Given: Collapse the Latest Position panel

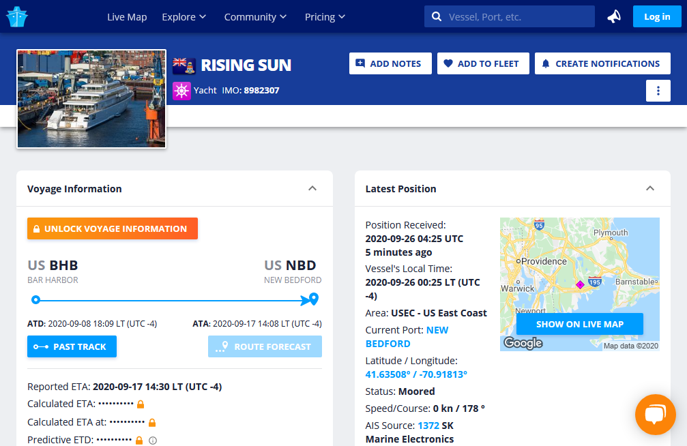Looking at the screenshot, I should click(x=650, y=188).
